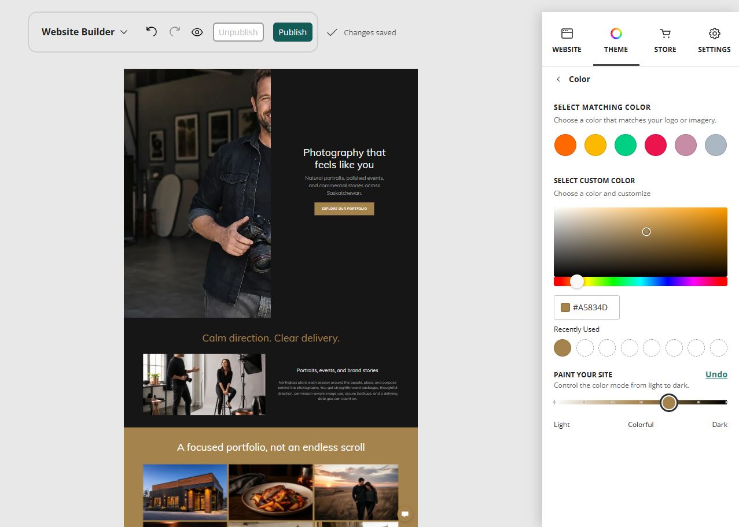Click the Undo link in Paint Your Site
739x527 pixels.
(x=716, y=374)
